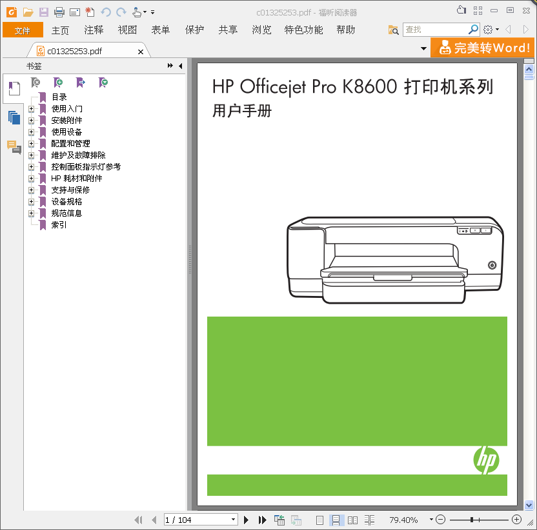This screenshot has width=537, height=530.
Task: Click the zoom slider handle
Action: (x=472, y=520)
